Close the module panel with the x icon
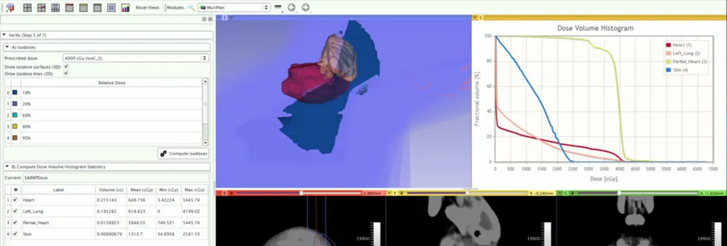Image resolution: width=727 pixels, height=246 pixels. 210,19
